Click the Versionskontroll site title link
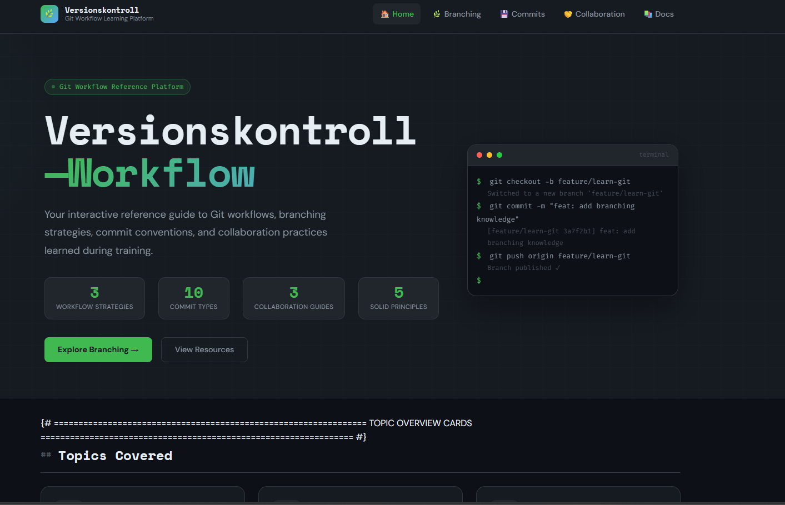This screenshot has height=505, width=785. coord(102,10)
